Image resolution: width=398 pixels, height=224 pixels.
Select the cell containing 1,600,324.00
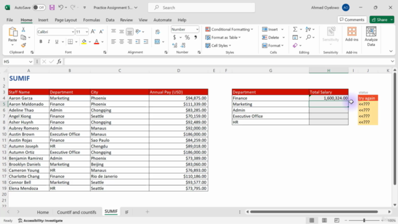coord(329,98)
